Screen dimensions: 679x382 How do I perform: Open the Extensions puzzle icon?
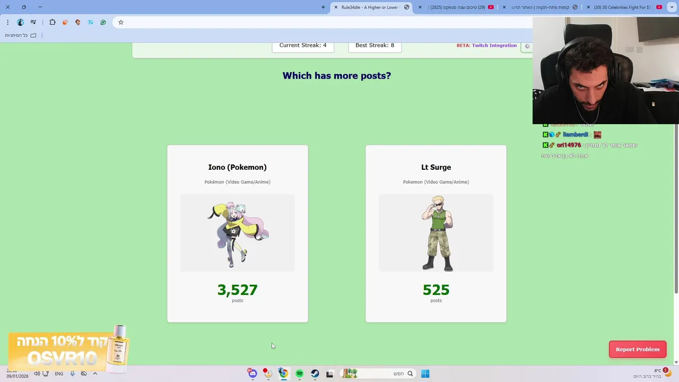(x=52, y=22)
